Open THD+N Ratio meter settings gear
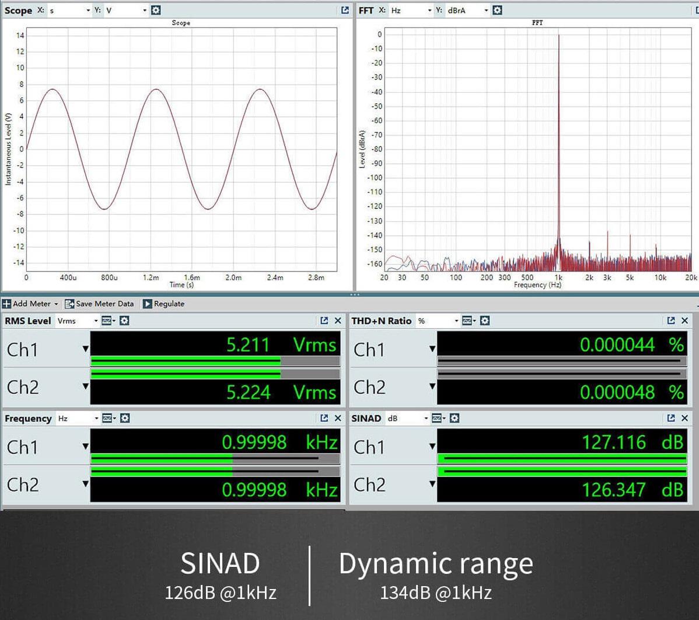 point(485,321)
